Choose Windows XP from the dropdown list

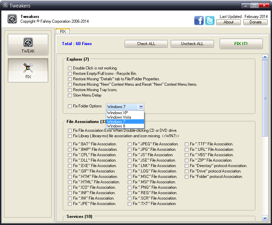coord(125,113)
